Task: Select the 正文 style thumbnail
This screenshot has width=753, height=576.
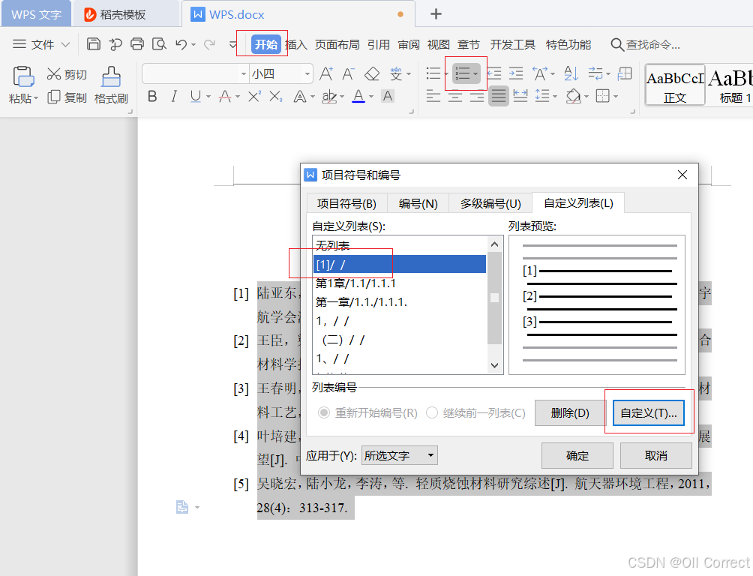Action: (675, 85)
